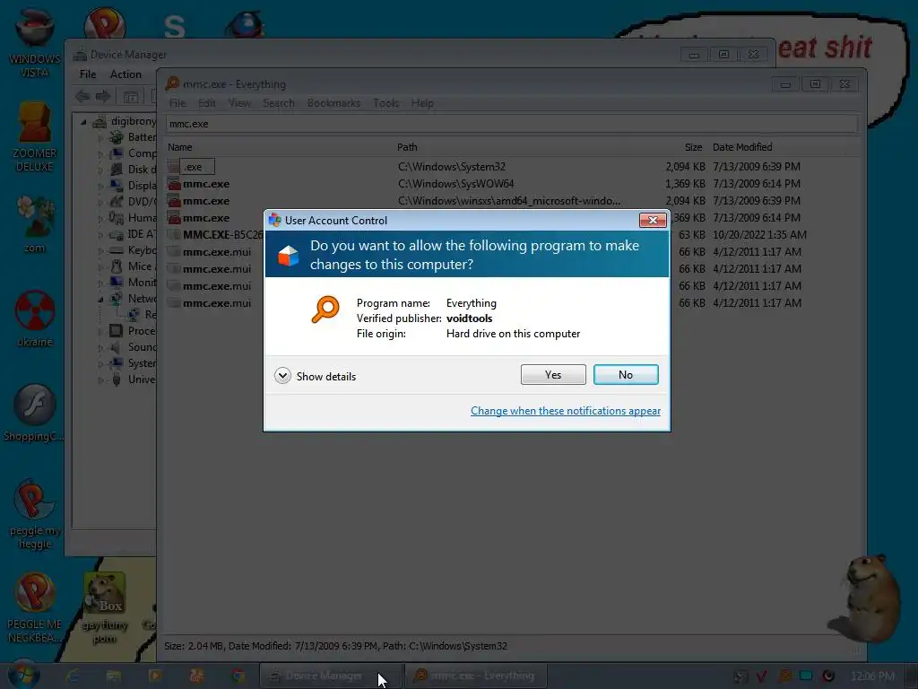Viewport: 918px width, 689px height.
Task: Click the Windows Start orb
Action: (x=23, y=676)
